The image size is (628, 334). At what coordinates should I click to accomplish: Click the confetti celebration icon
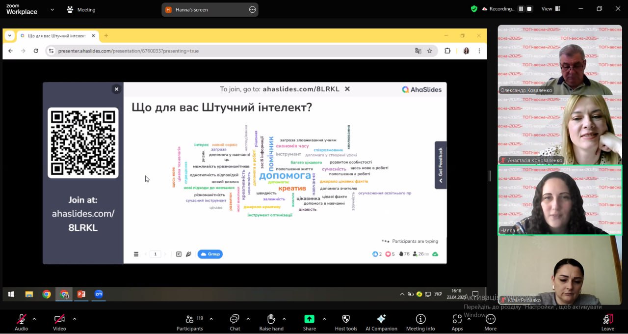coord(188,254)
